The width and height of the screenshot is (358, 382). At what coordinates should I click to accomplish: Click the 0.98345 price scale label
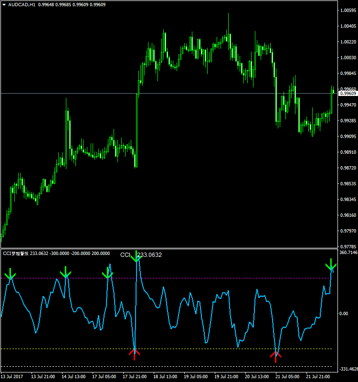[x=348, y=200]
